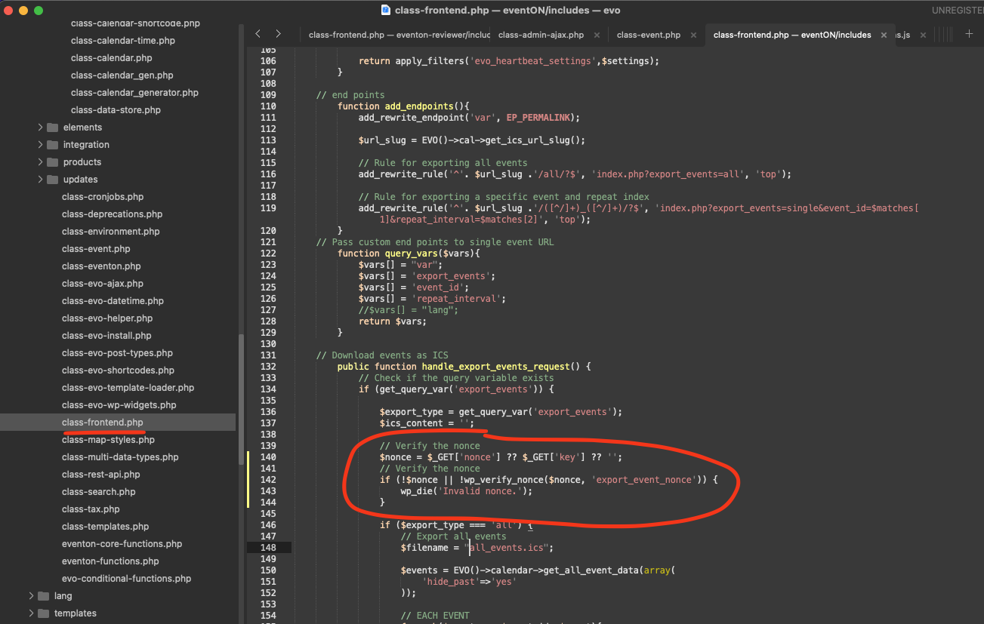Screen dimensions: 984x624
Task: Open class-tax.php in sidebar
Action: click(x=91, y=509)
